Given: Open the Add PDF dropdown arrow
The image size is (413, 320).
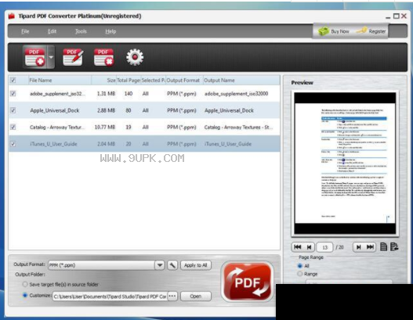Looking at the screenshot, I should click(51, 57).
